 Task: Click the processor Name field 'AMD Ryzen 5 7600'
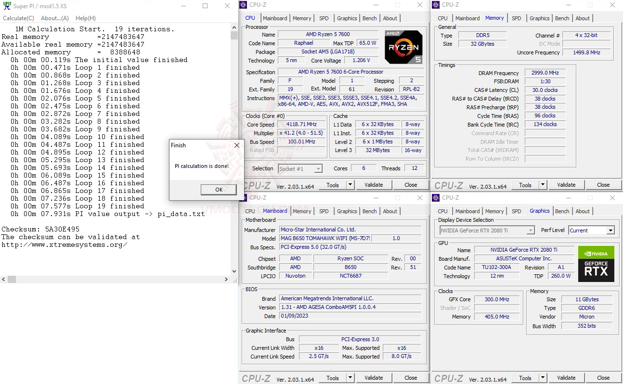tap(328, 35)
